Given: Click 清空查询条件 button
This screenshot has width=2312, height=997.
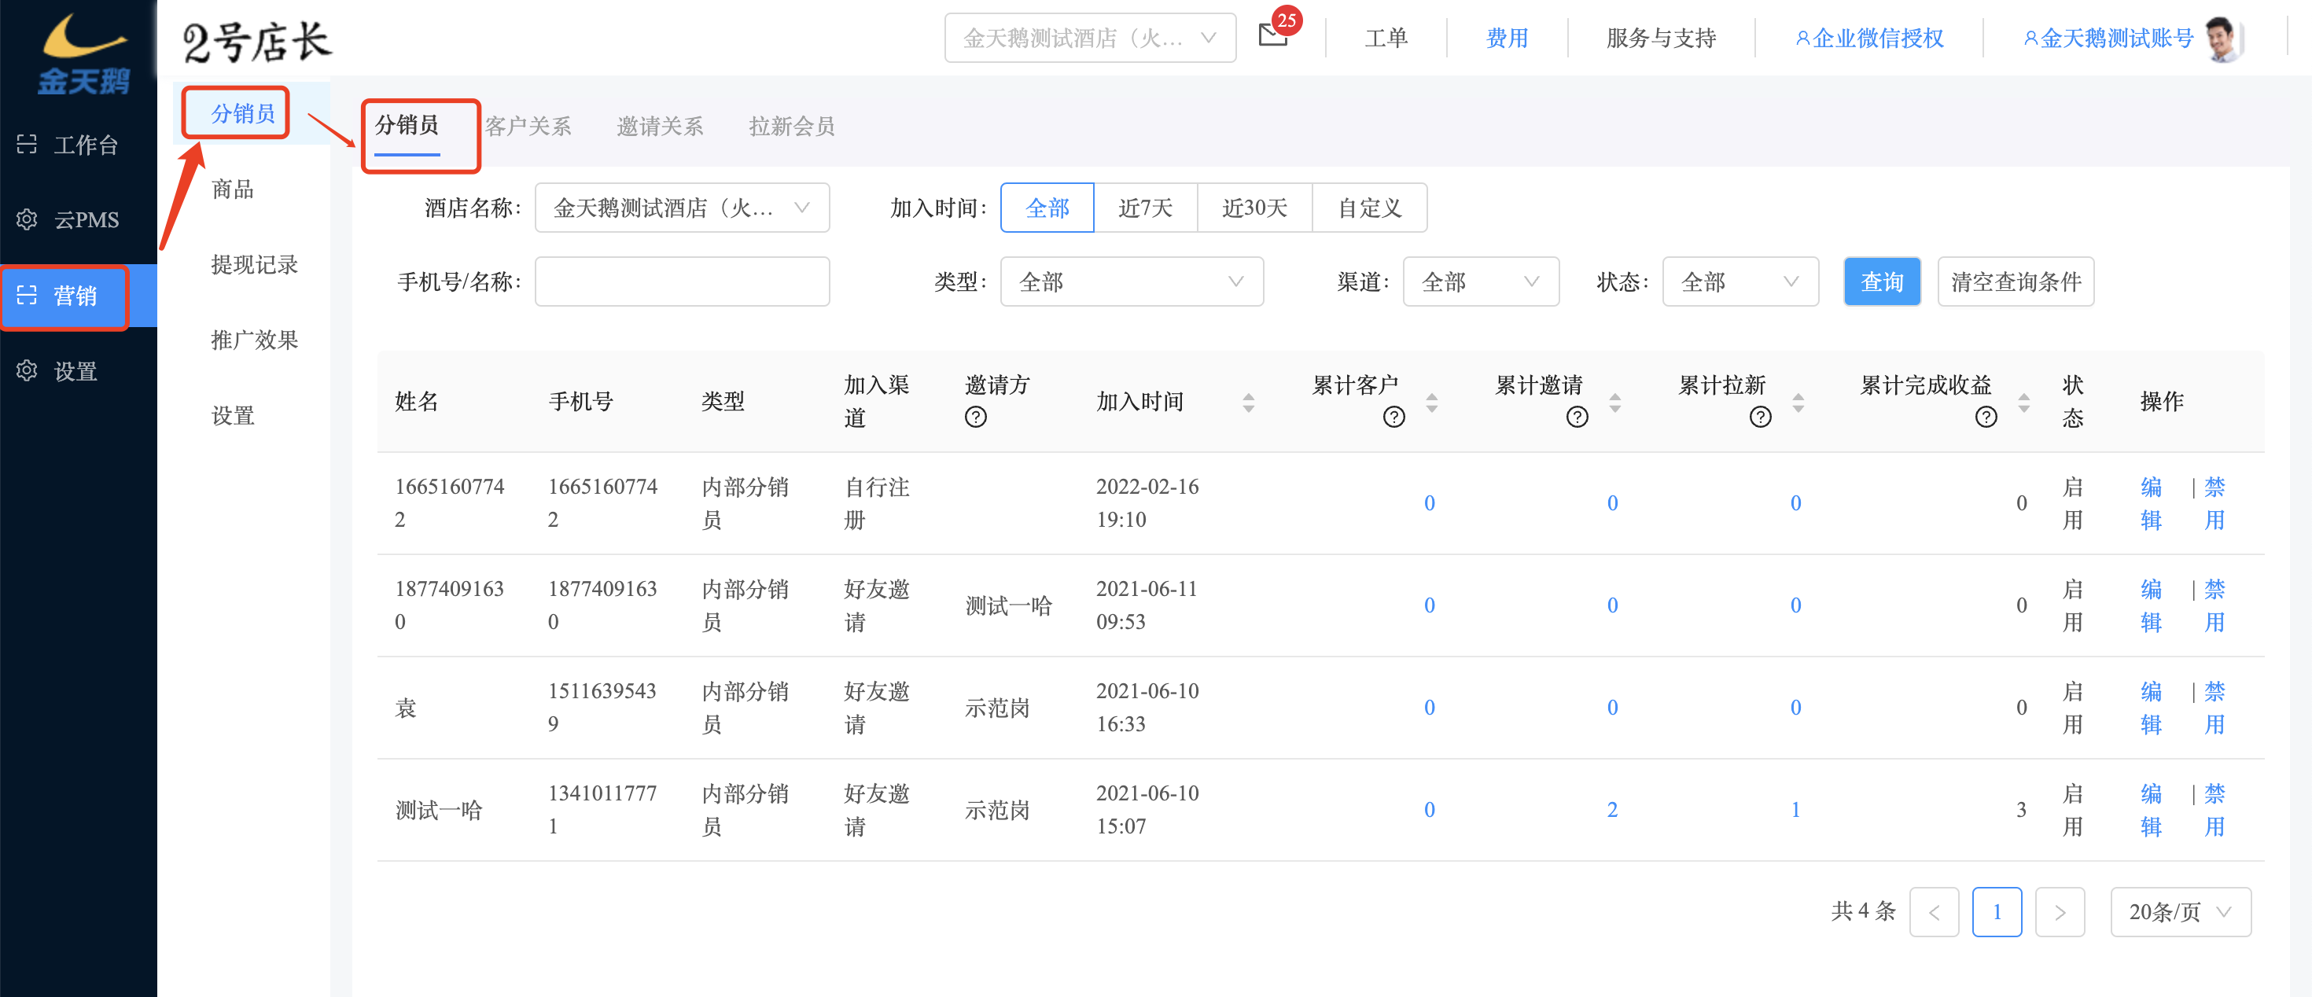Looking at the screenshot, I should [2016, 281].
